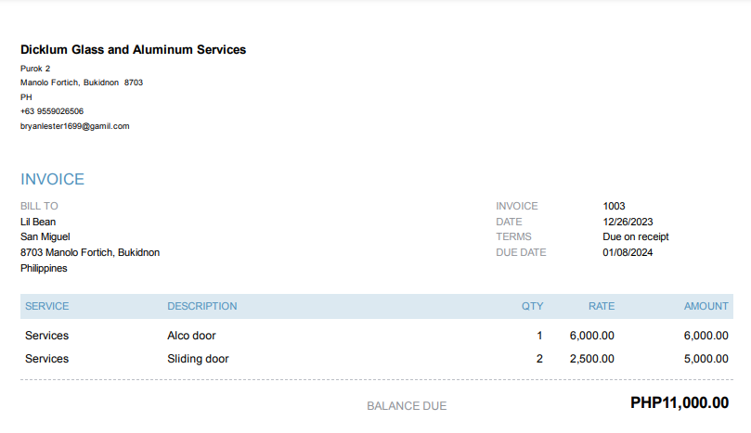Click the SERVICE column header
751x433 pixels.
46,306
